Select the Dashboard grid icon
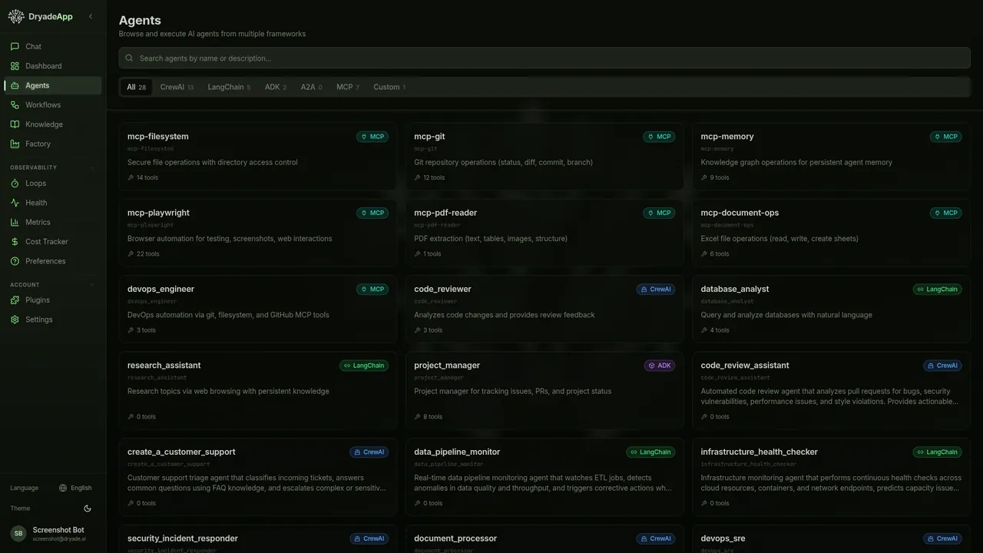 click(15, 66)
